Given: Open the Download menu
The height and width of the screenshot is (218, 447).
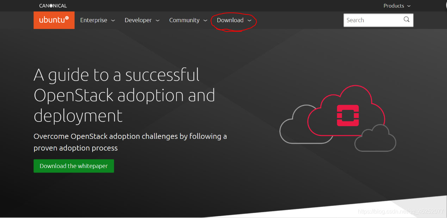Looking at the screenshot, I should [234, 20].
